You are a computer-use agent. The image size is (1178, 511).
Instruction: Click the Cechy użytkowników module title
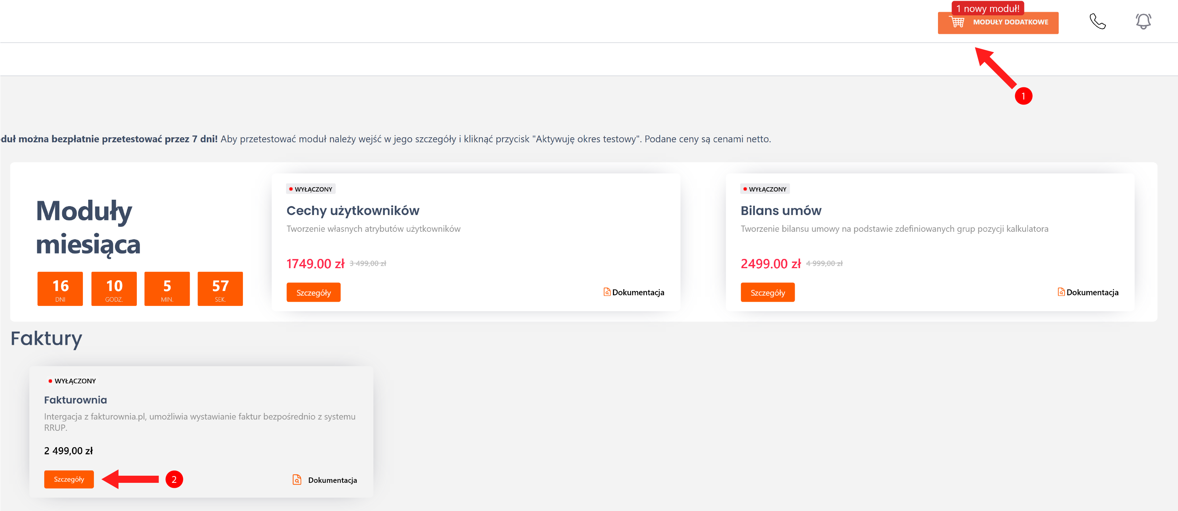tap(353, 210)
